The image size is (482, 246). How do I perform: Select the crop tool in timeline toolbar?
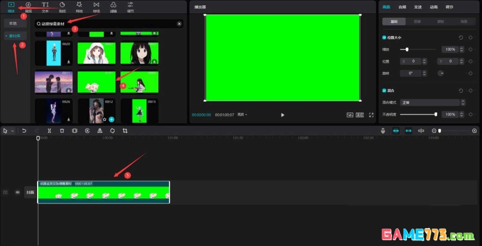(125, 131)
